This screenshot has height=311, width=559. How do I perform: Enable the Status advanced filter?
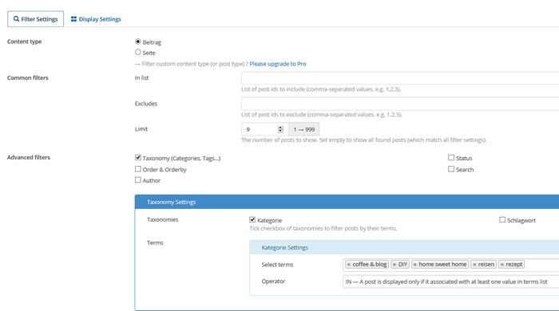[x=451, y=157]
